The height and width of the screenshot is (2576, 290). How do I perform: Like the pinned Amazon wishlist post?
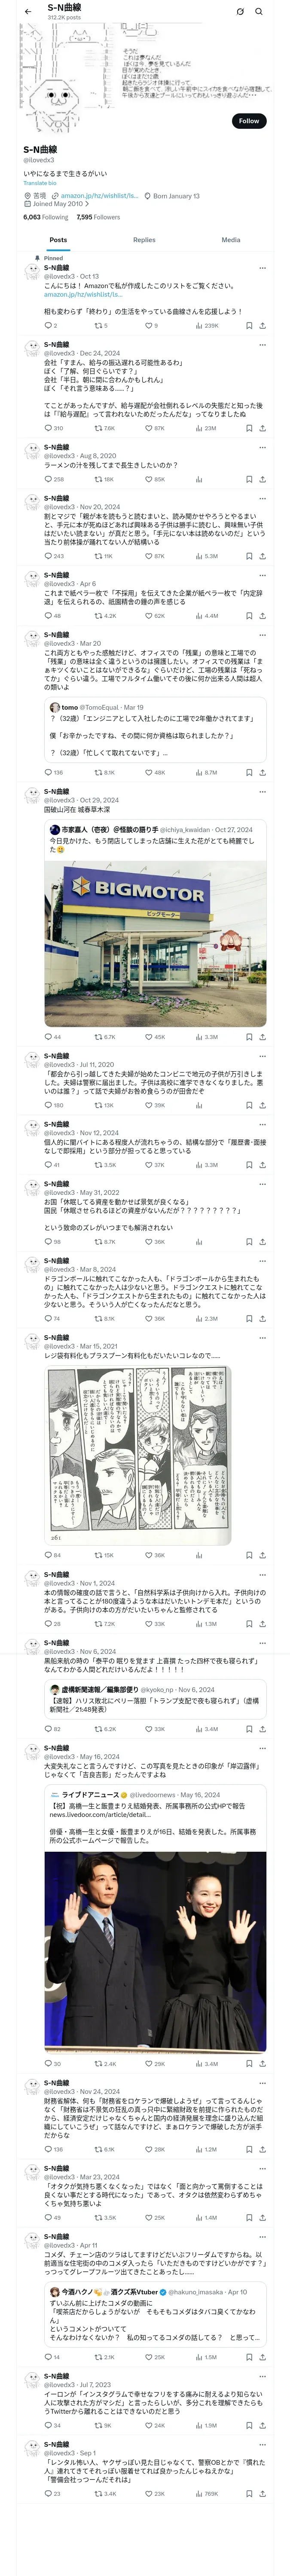151,325
